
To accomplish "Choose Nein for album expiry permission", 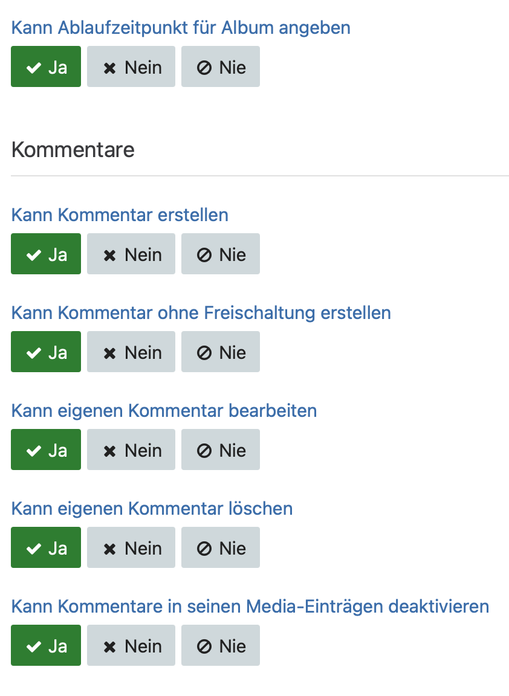I will point(131,67).
